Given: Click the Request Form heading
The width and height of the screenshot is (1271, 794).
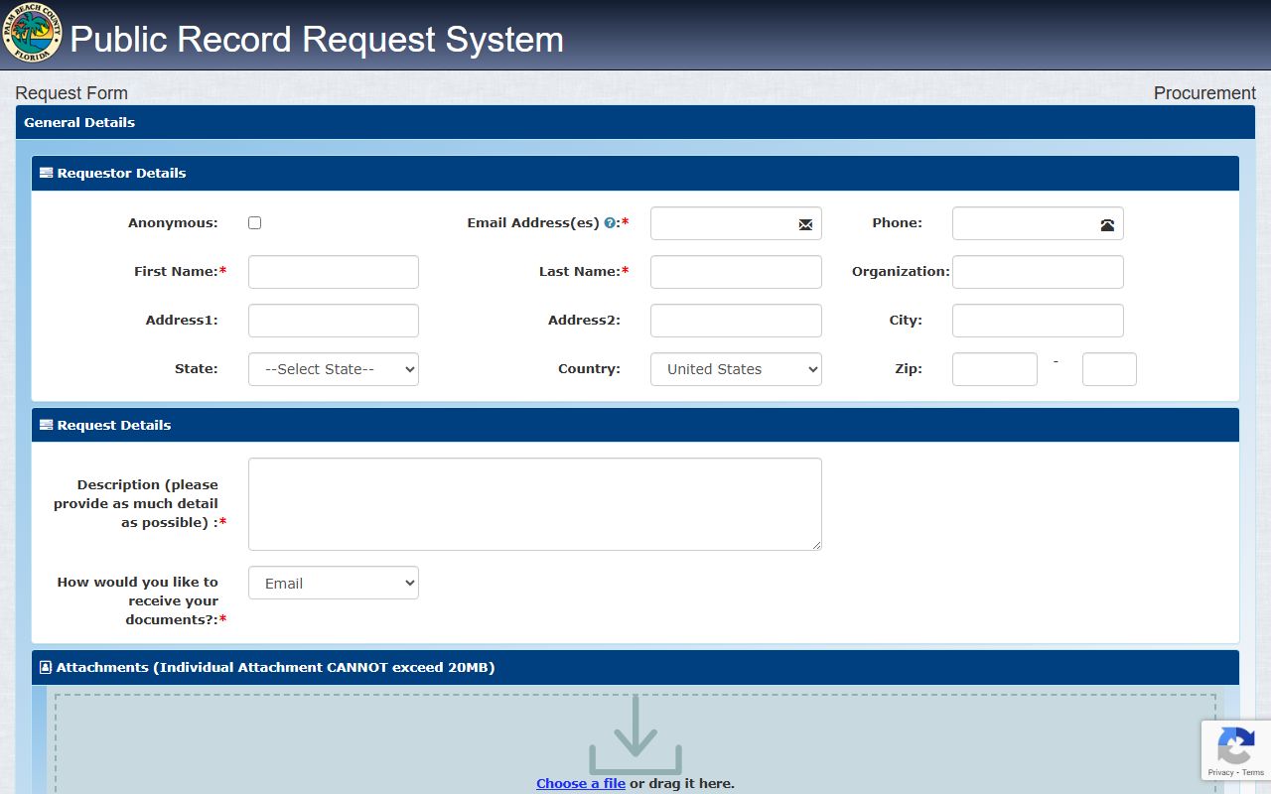Looking at the screenshot, I should 71,93.
